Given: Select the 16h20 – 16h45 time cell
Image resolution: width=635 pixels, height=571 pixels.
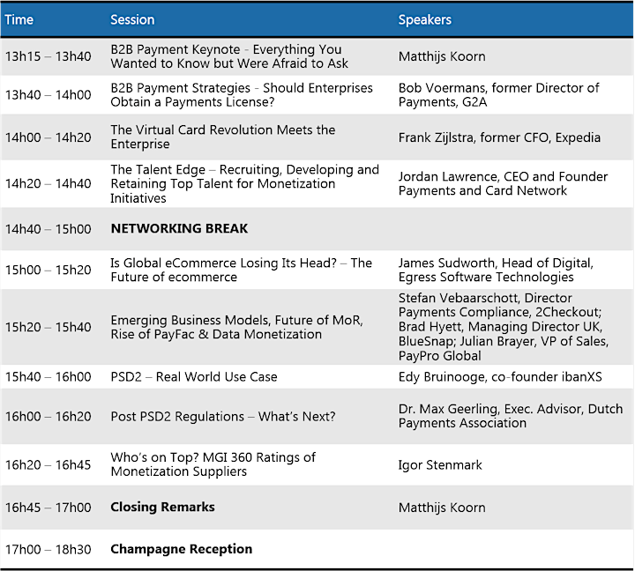Looking at the screenshot, I should (x=49, y=465).
